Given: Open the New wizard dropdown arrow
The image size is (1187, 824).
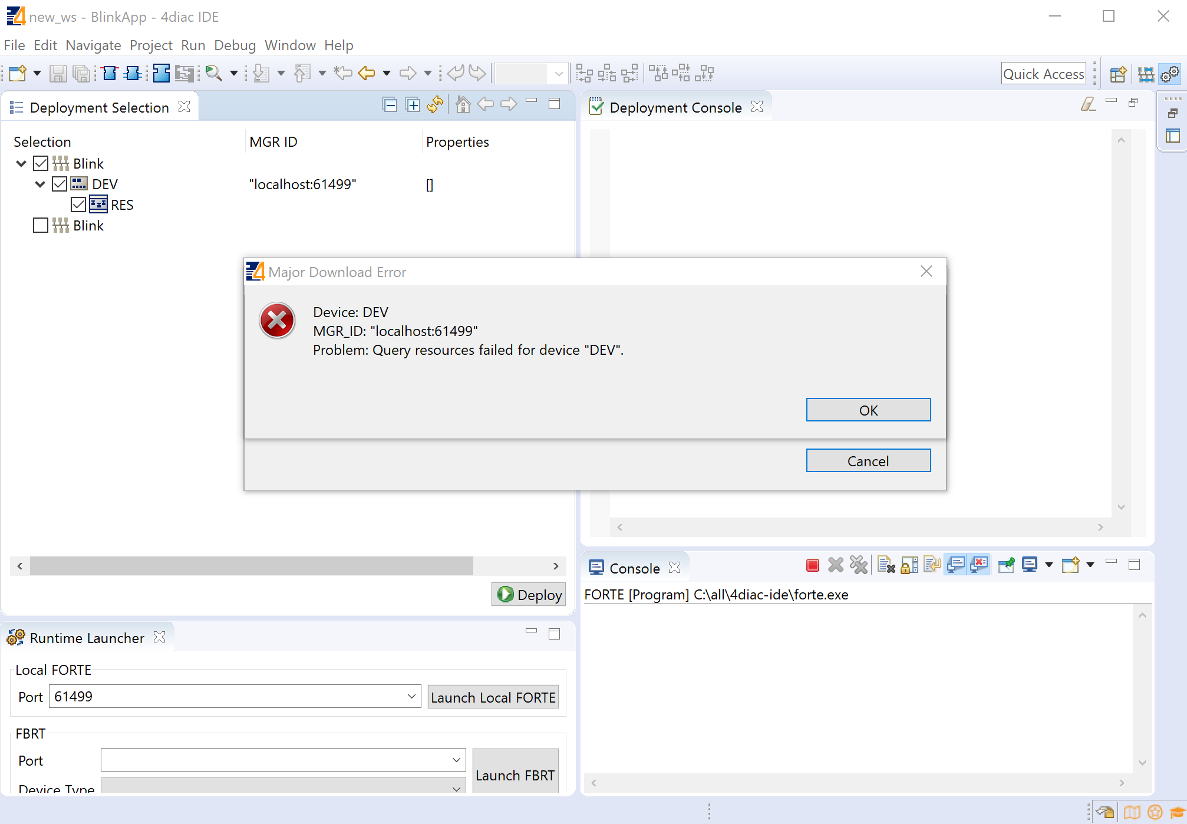Looking at the screenshot, I should [37, 73].
